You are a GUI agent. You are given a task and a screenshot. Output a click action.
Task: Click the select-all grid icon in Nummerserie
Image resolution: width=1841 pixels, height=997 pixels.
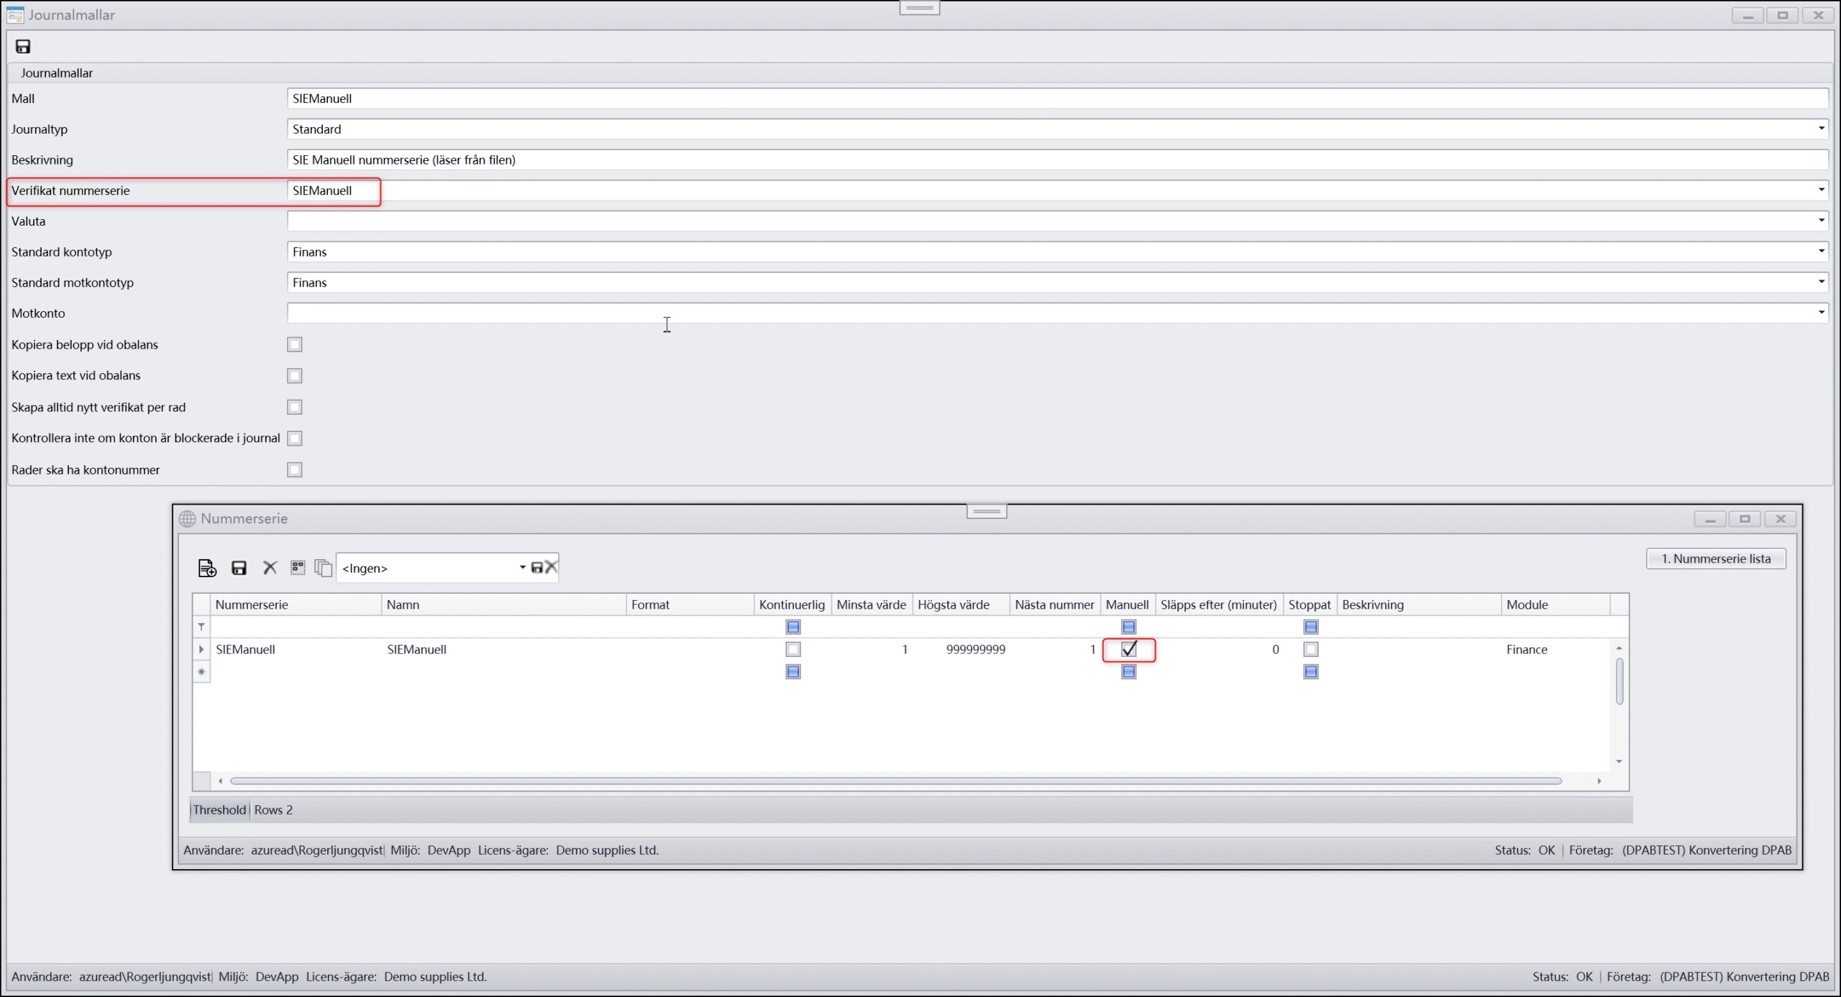298,568
